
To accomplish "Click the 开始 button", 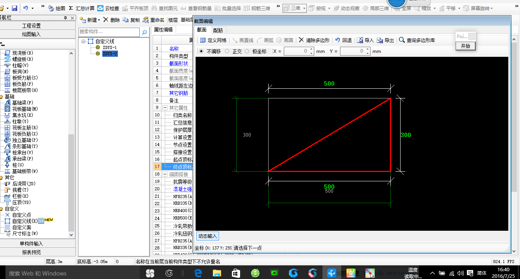I will pos(466,46).
